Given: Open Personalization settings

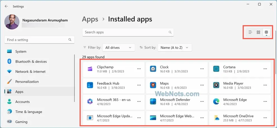Looking at the screenshot, I should coord(39,82).
